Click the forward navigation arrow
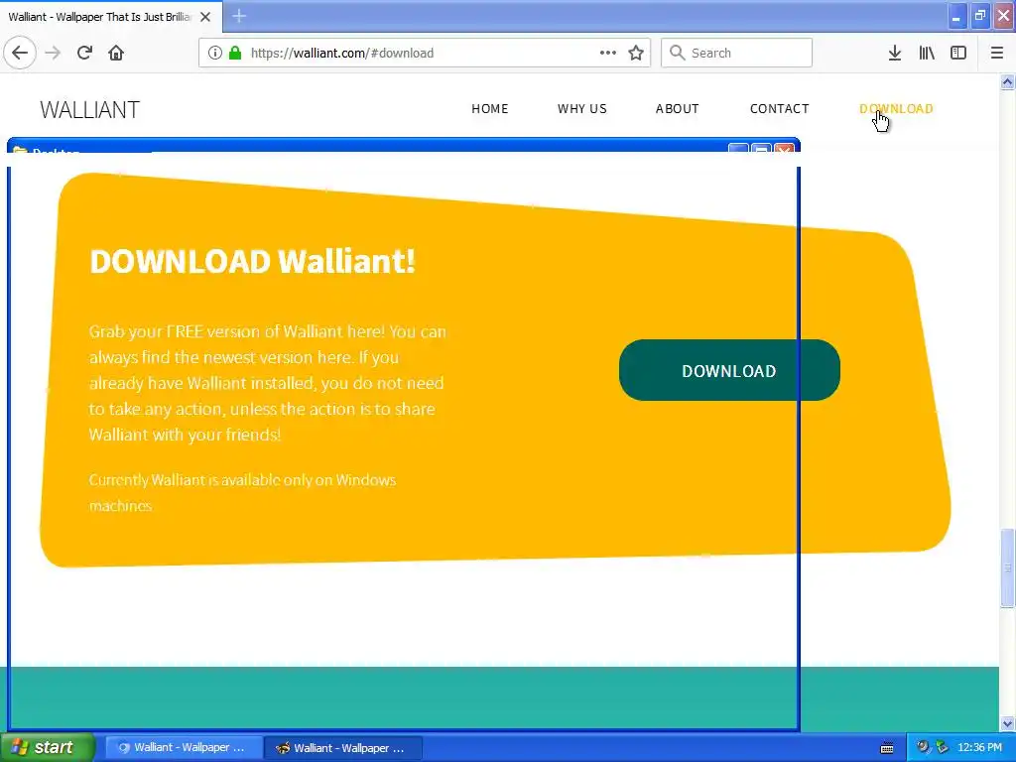1016x762 pixels. 53,53
